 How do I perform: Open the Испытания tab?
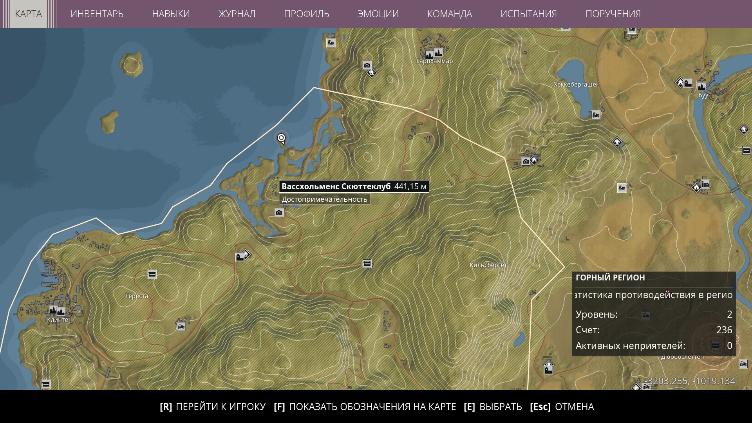[528, 14]
